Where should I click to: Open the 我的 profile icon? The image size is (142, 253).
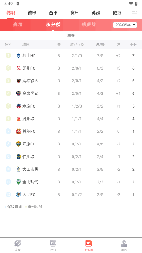[124, 244]
